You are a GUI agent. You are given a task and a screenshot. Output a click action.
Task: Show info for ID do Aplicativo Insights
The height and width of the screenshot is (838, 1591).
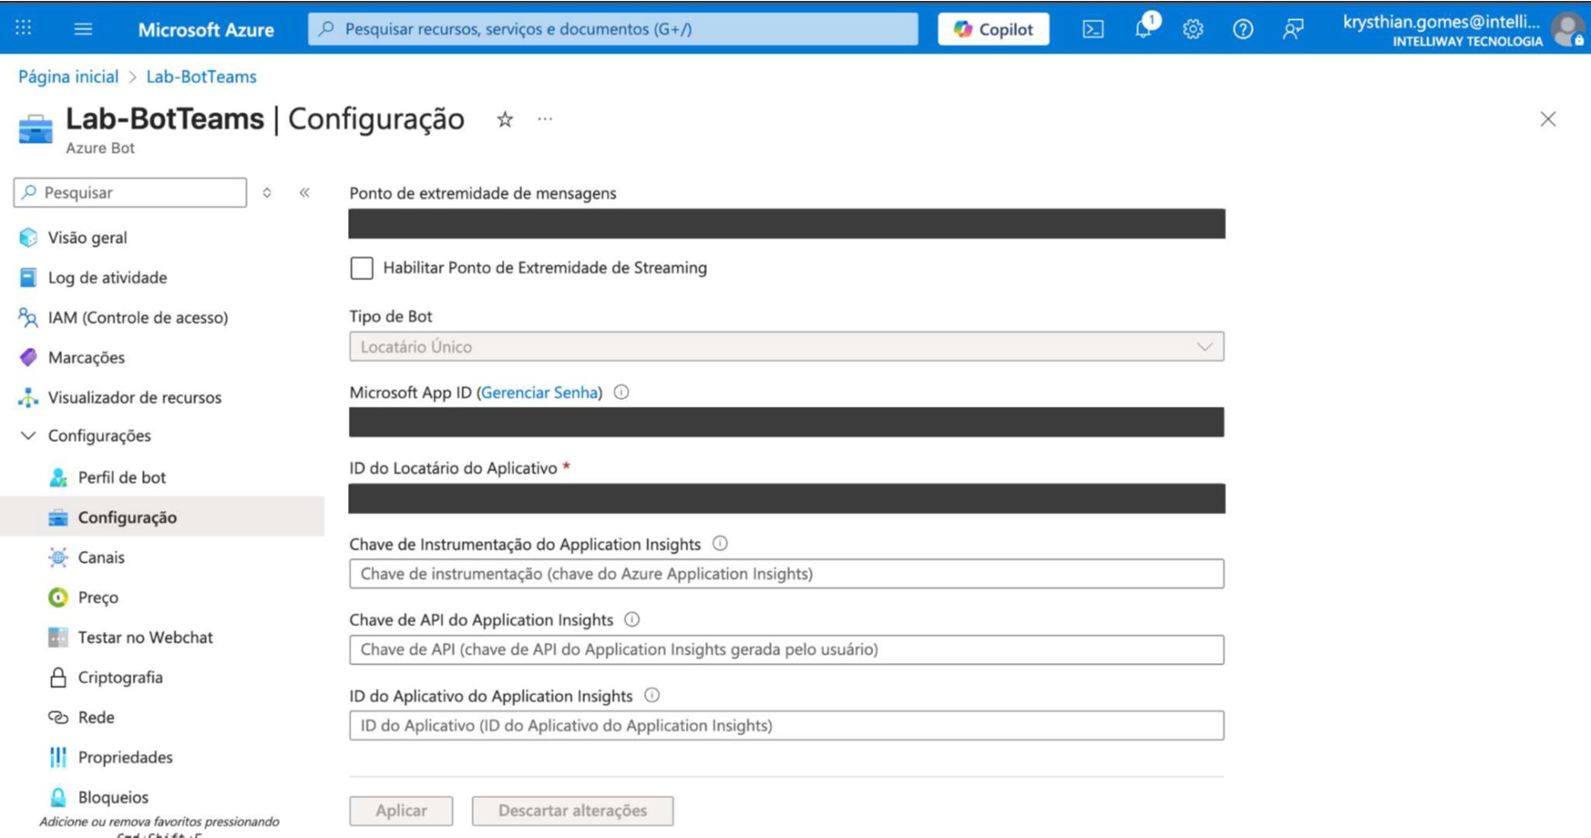pyautogui.click(x=651, y=695)
